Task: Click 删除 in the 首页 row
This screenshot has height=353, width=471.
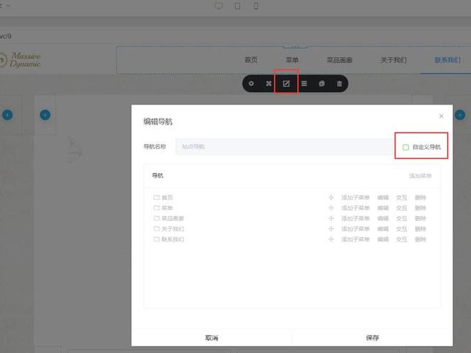Action: pos(420,198)
